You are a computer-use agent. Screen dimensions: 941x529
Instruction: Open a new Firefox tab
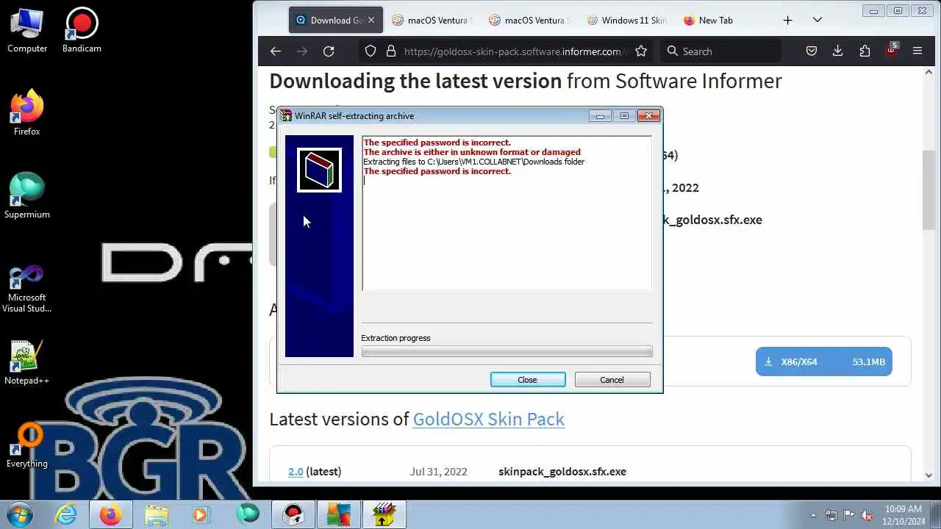787,21
